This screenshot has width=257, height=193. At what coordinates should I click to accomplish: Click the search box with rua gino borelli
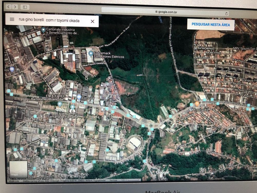point(49,20)
